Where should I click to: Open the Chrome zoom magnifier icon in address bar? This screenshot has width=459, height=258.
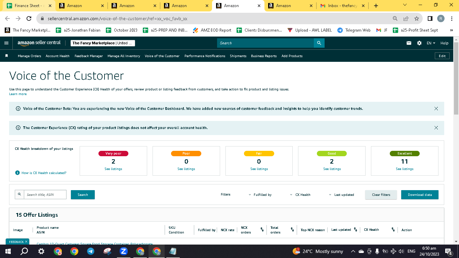395,18
